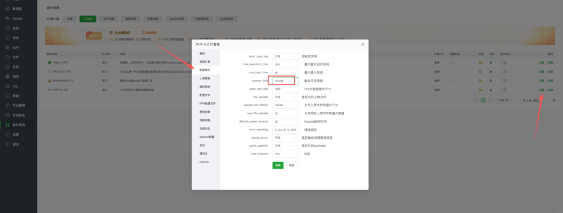This screenshot has width=563, height=213.
Task: Click the 在线客服 link in banner
Action: point(148,32)
